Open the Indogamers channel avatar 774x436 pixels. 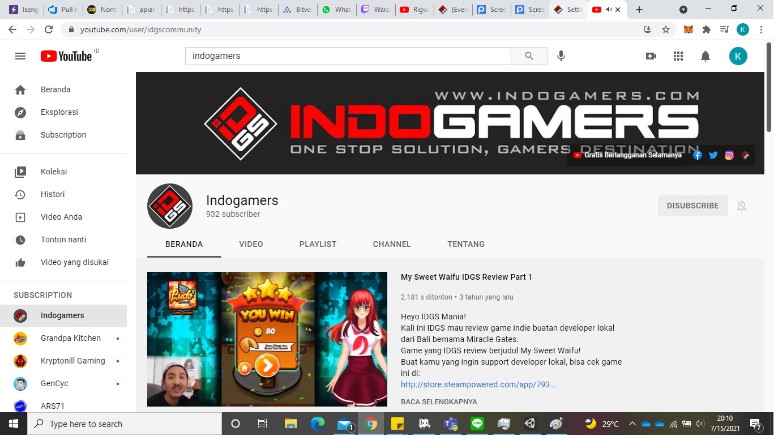[170, 206]
